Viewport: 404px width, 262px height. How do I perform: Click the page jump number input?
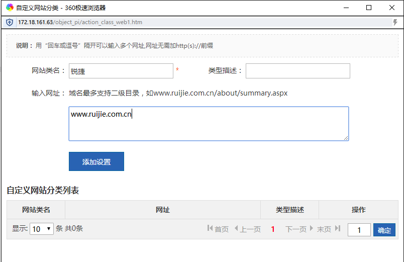(359, 230)
